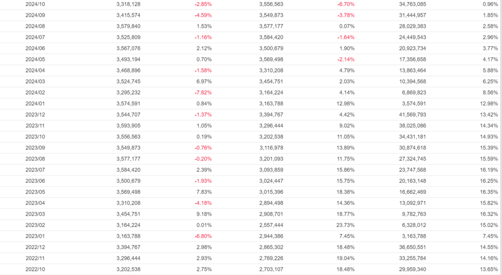The width and height of the screenshot is (502, 275).
Task: Select the 13.65% percentage cell
Action: (488, 269)
